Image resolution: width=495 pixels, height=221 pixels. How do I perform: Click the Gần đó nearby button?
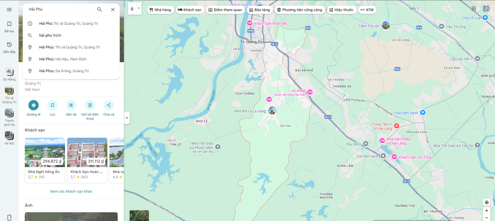(71, 108)
